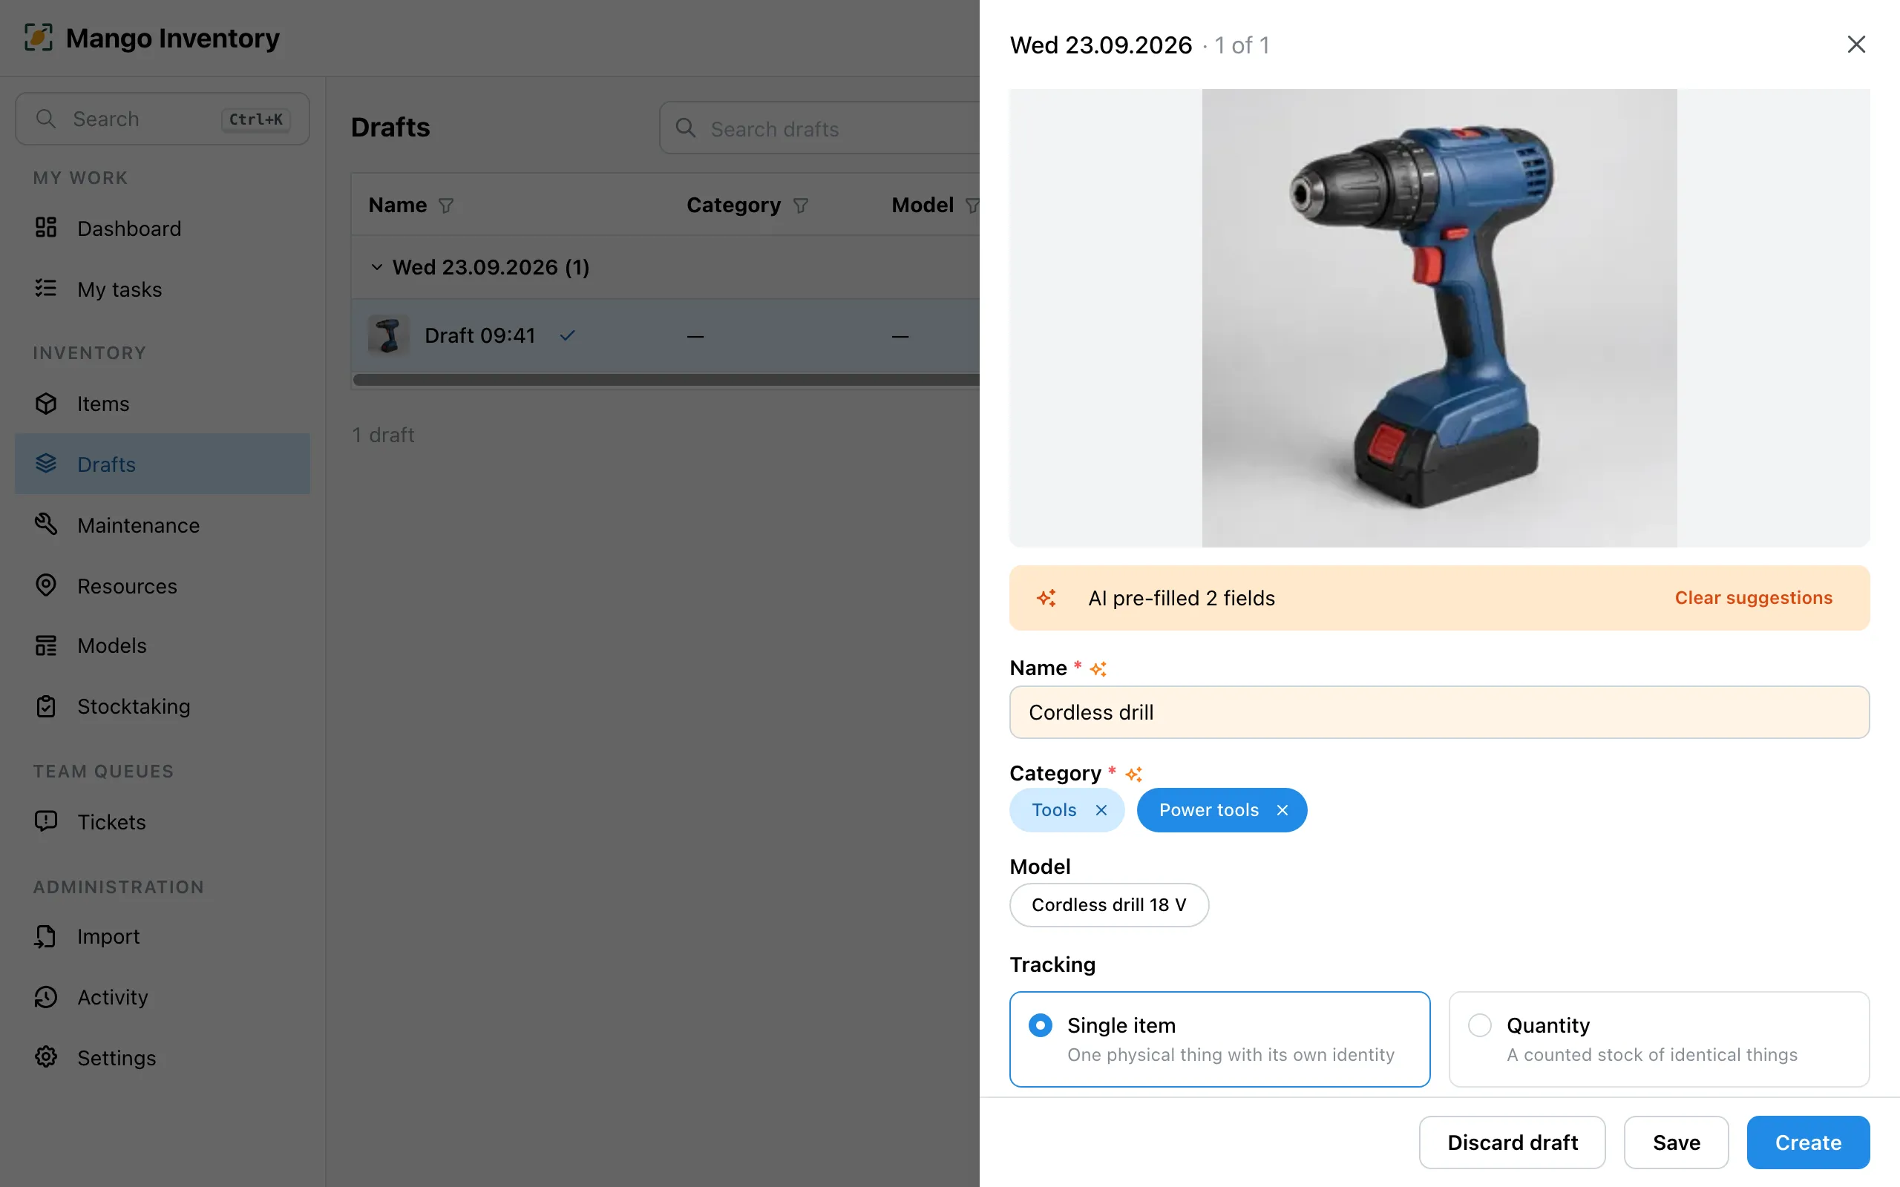Click the AI sparkle icon in the banner

point(1046,598)
